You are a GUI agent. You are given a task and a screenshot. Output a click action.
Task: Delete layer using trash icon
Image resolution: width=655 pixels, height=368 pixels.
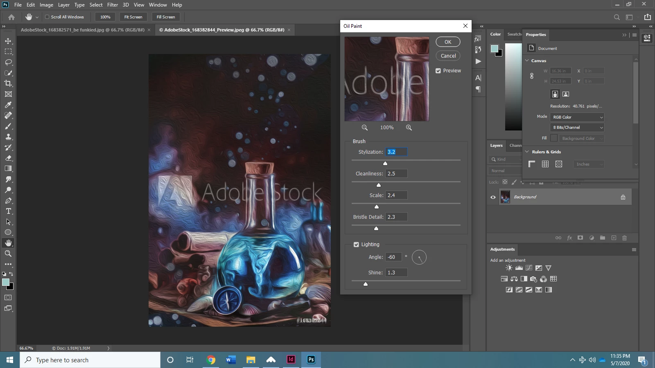624,238
